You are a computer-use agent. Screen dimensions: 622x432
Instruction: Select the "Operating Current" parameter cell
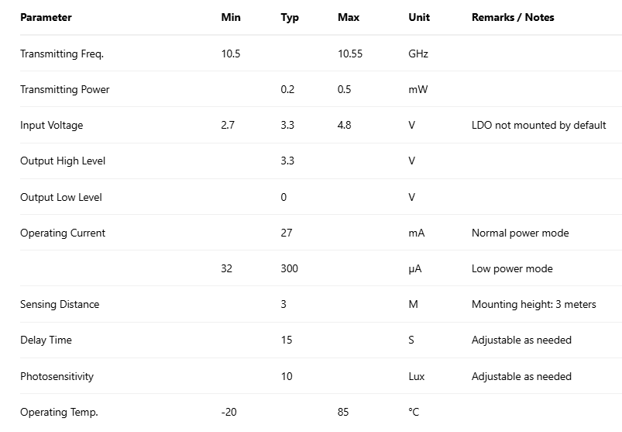[63, 233]
